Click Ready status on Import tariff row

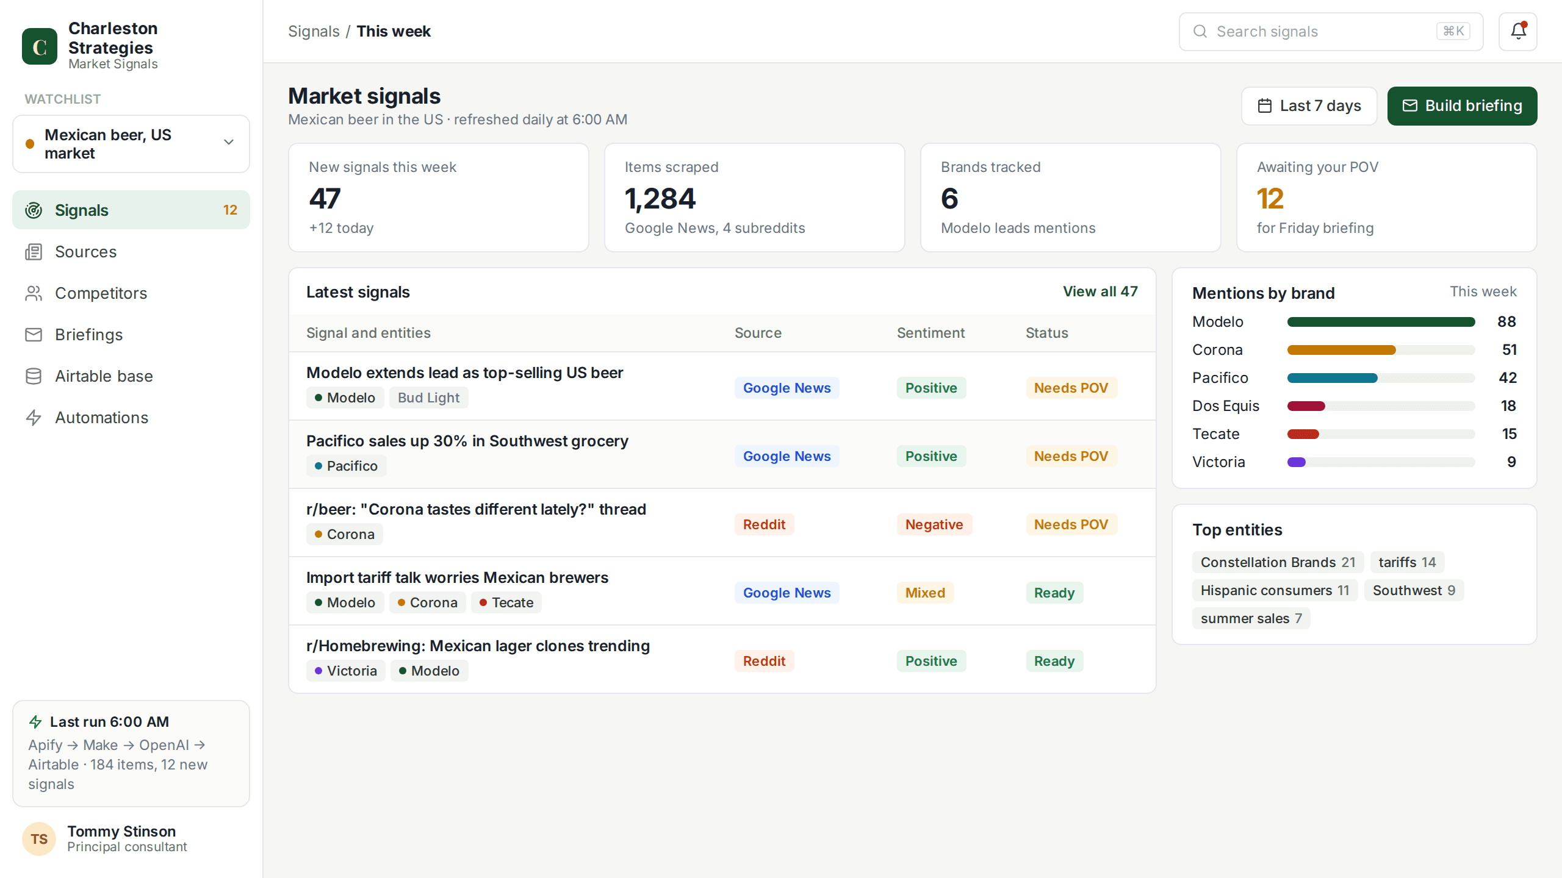[1054, 593]
